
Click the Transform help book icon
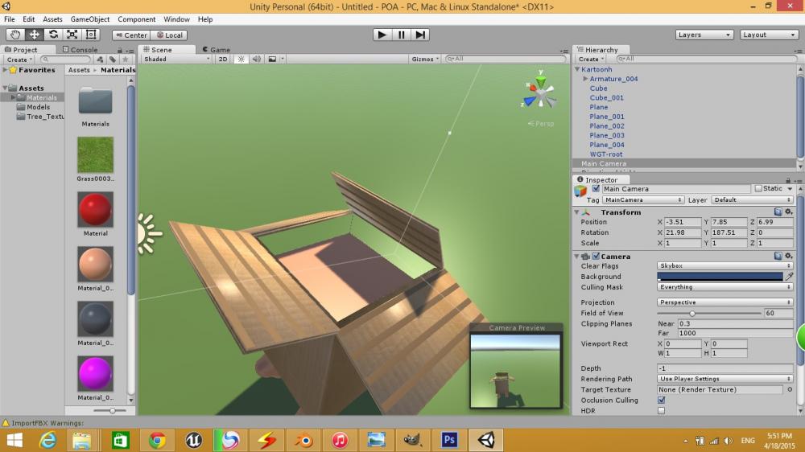pyautogui.click(x=778, y=212)
